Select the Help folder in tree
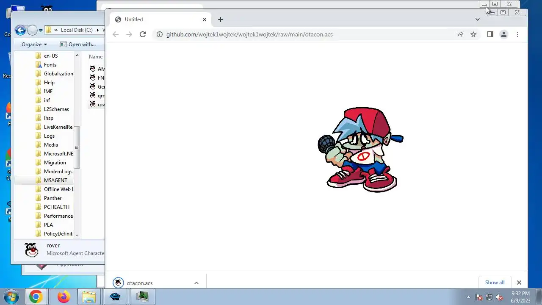The height and width of the screenshot is (305, 542). [x=49, y=82]
